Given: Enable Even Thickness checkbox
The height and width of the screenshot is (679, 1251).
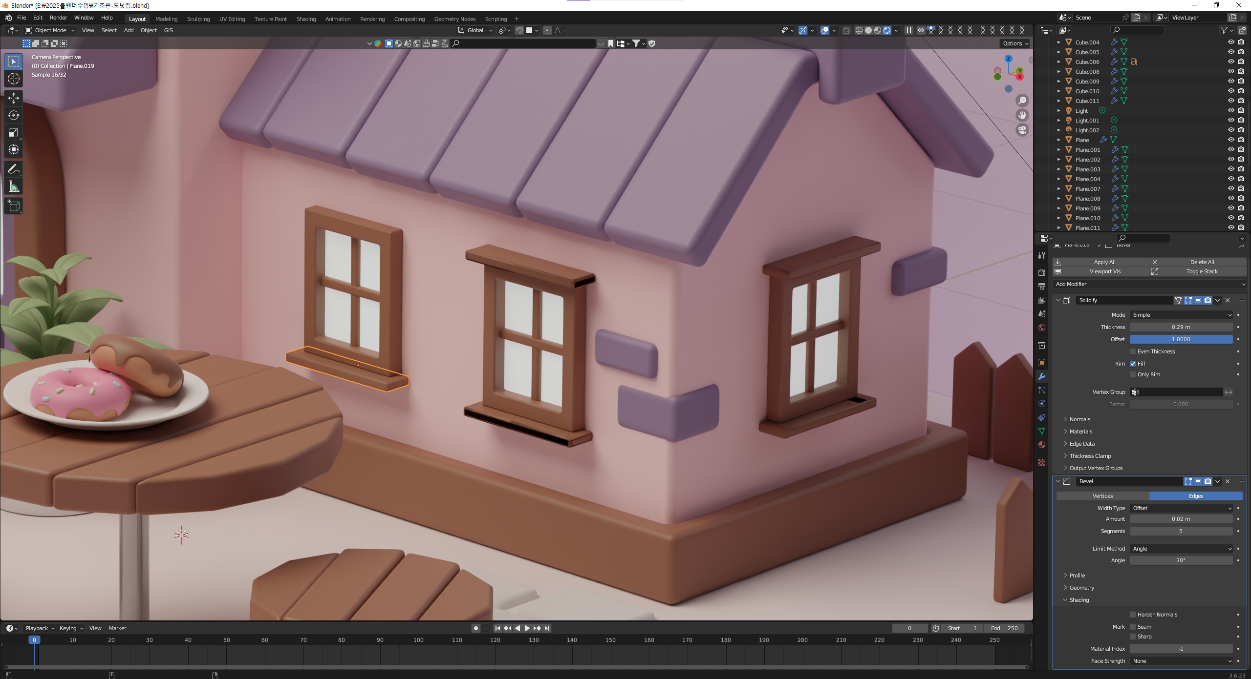Looking at the screenshot, I should point(1133,351).
